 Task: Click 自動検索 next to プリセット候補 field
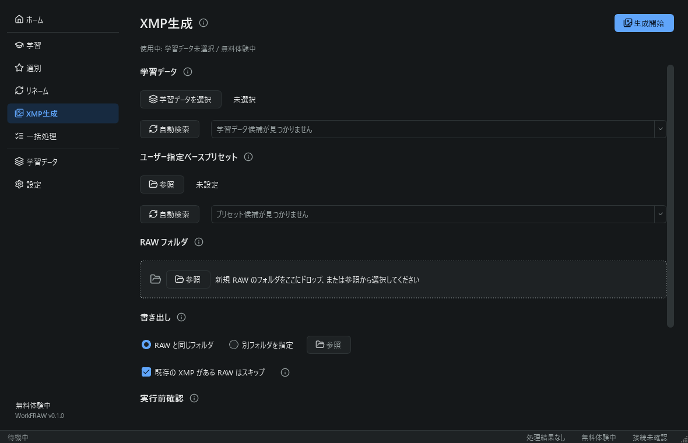(x=170, y=215)
